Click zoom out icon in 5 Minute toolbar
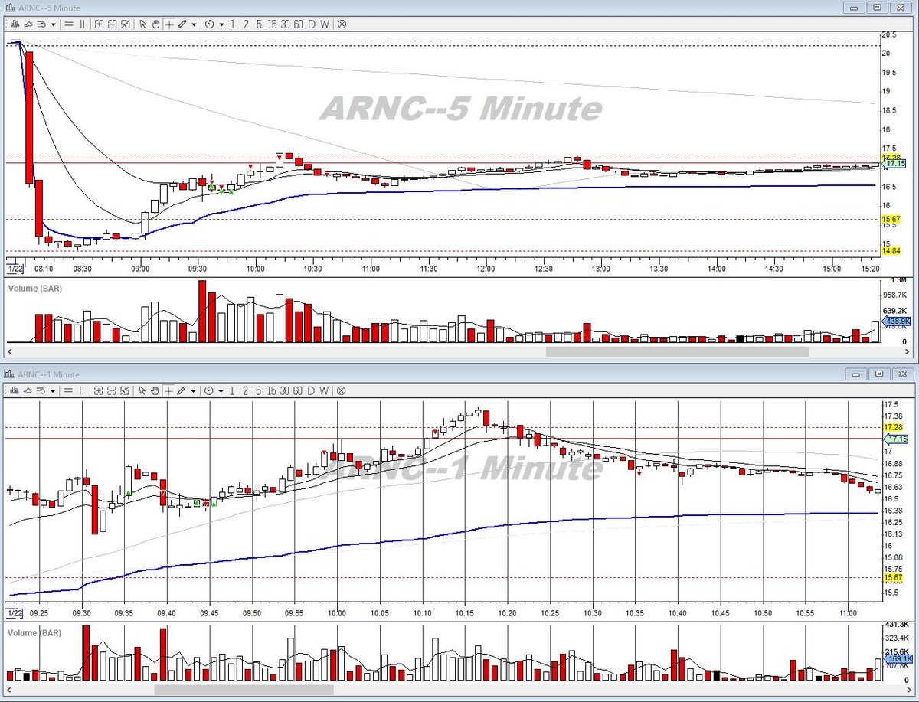919x702 pixels. [x=113, y=24]
